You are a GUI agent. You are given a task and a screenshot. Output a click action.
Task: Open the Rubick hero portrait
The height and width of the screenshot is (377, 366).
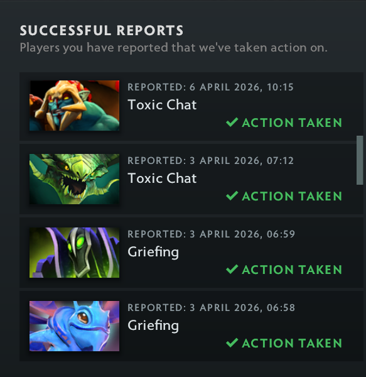tap(74, 253)
